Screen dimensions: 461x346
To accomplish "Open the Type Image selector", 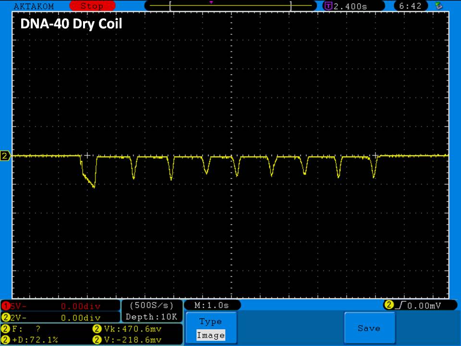I will [x=210, y=328].
